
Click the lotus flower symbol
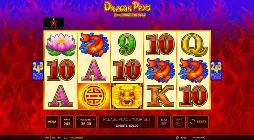coord(61,44)
